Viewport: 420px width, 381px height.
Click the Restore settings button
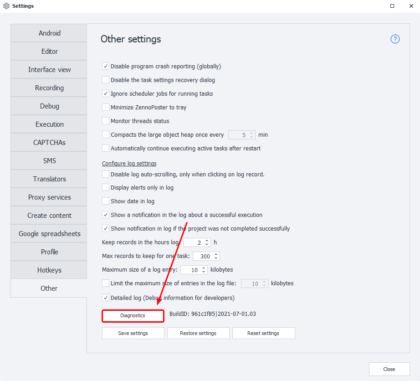click(x=198, y=333)
